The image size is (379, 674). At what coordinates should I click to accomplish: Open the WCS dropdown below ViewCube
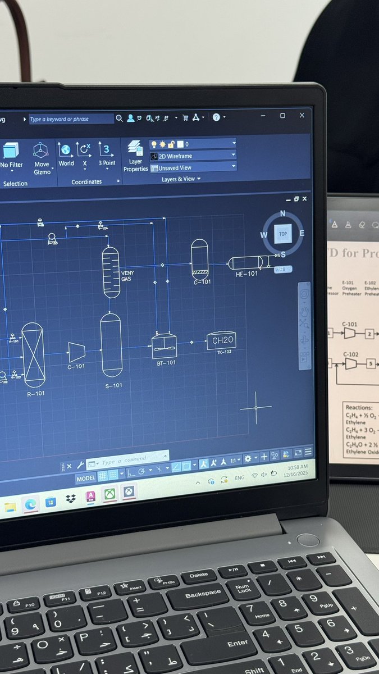coord(284,270)
